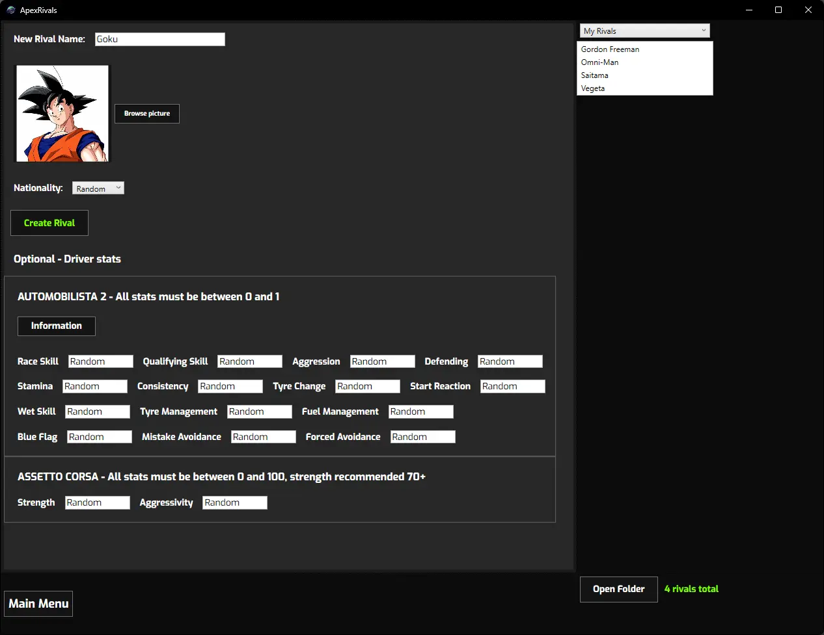This screenshot has width=824, height=635.
Task: Click the Open Folder button
Action: click(619, 590)
